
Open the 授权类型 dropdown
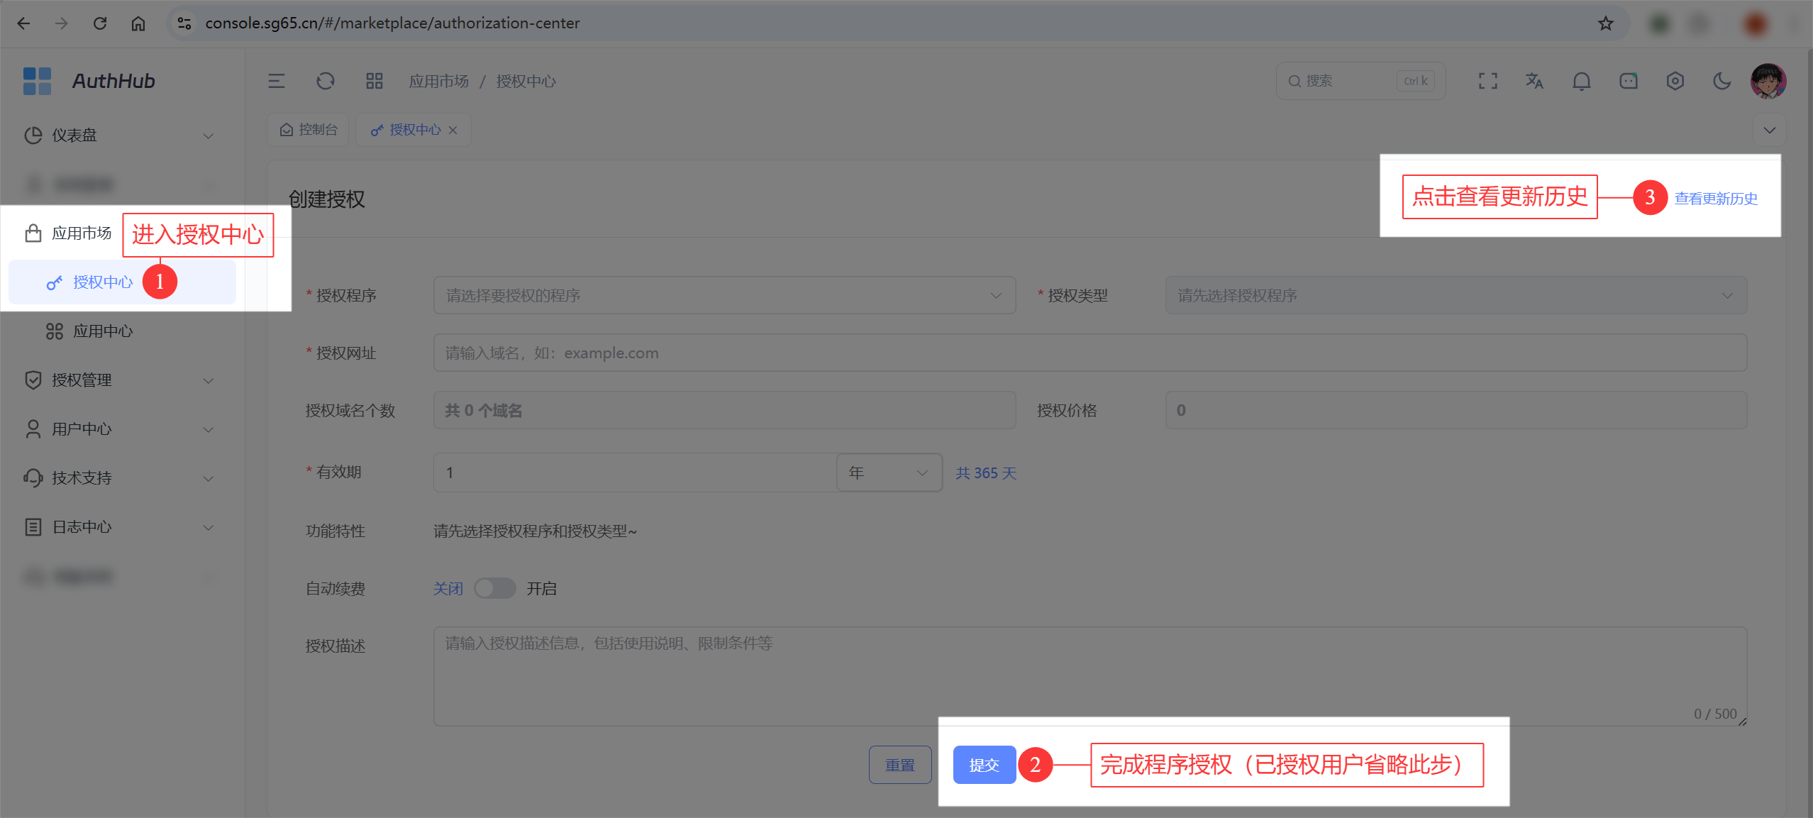(1456, 295)
